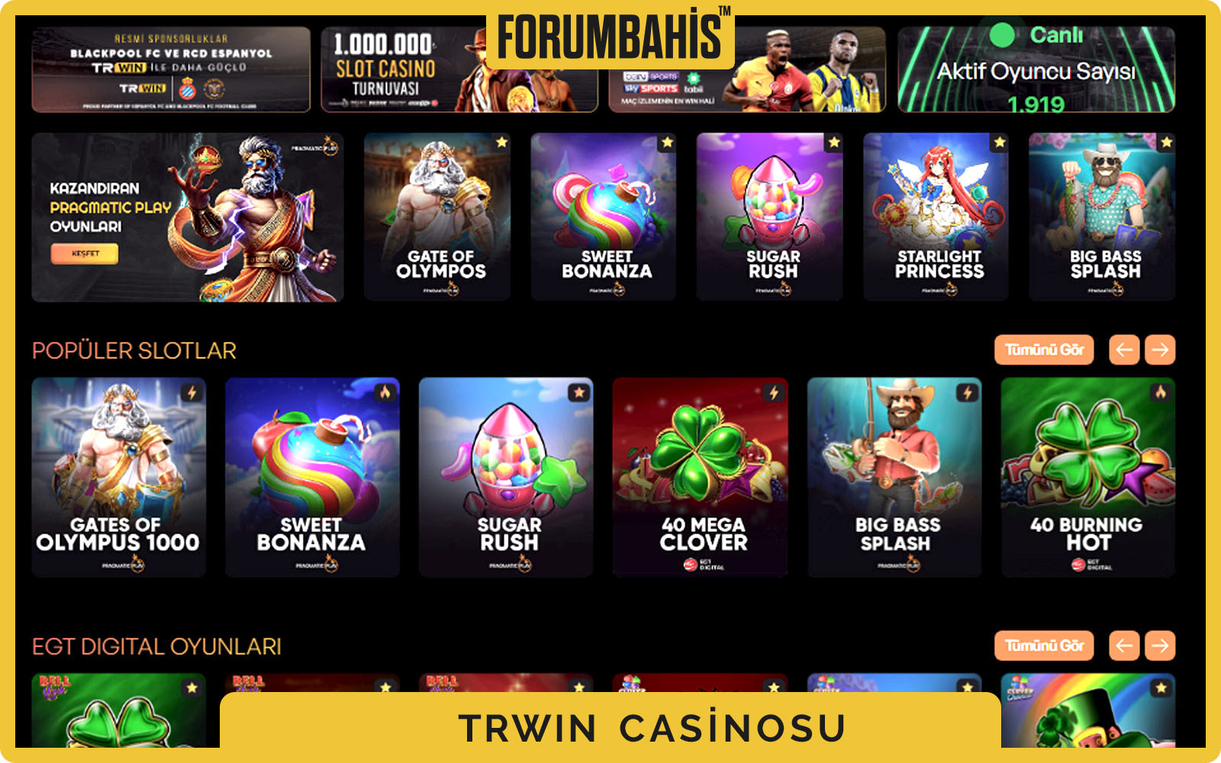The height and width of the screenshot is (763, 1221).
Task: Open the 1.000.000 Slot Casino Turnuvası banner
Action: coord(459,69)
